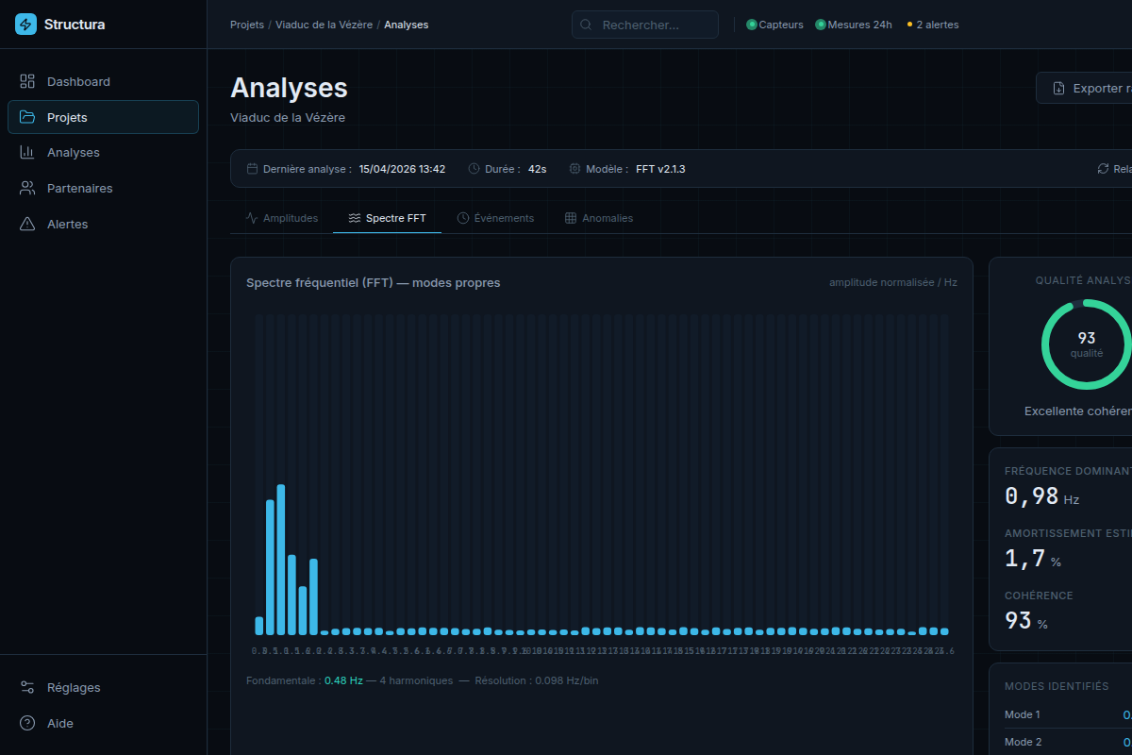Go to Projets breadcrumb link
The height and width of the screenshot is (755, 1132).
[247, 25]
